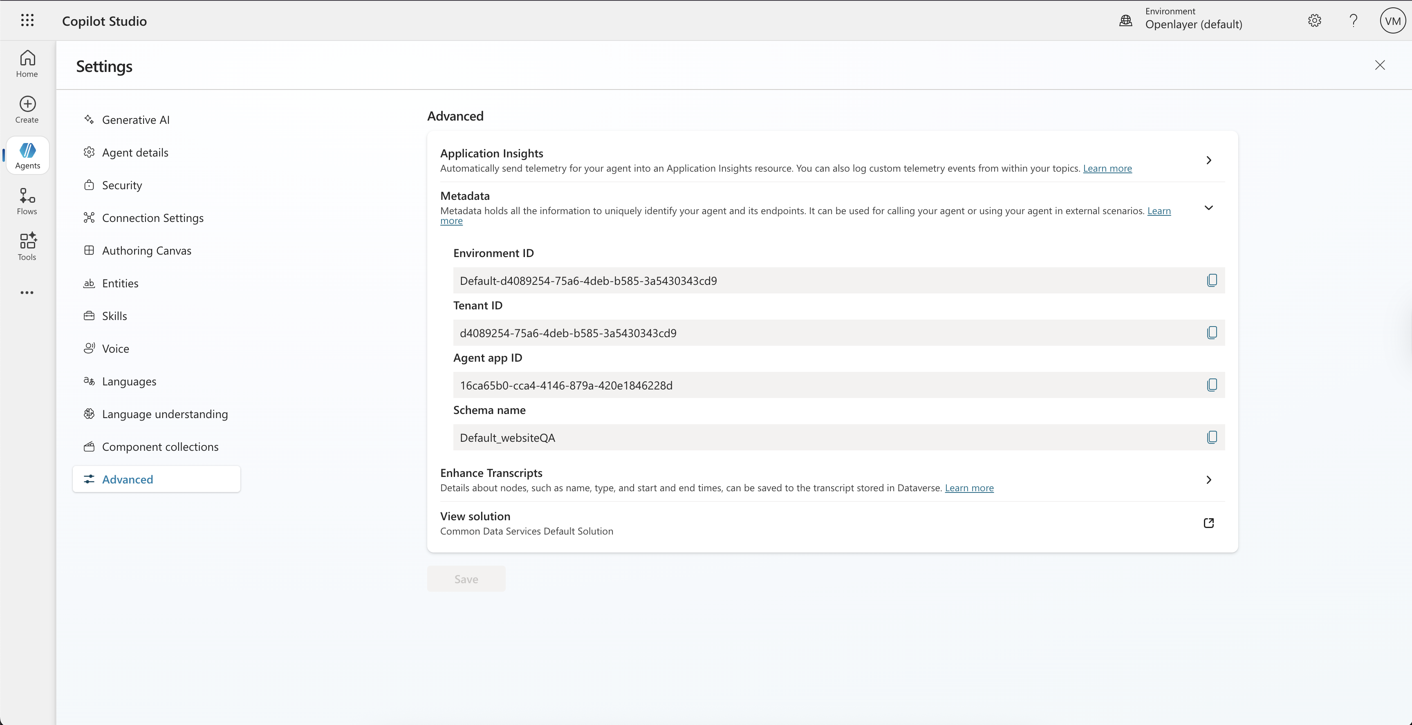Copy the Schema name Default_websiteQA
1412x725 pixels.
1212,437
